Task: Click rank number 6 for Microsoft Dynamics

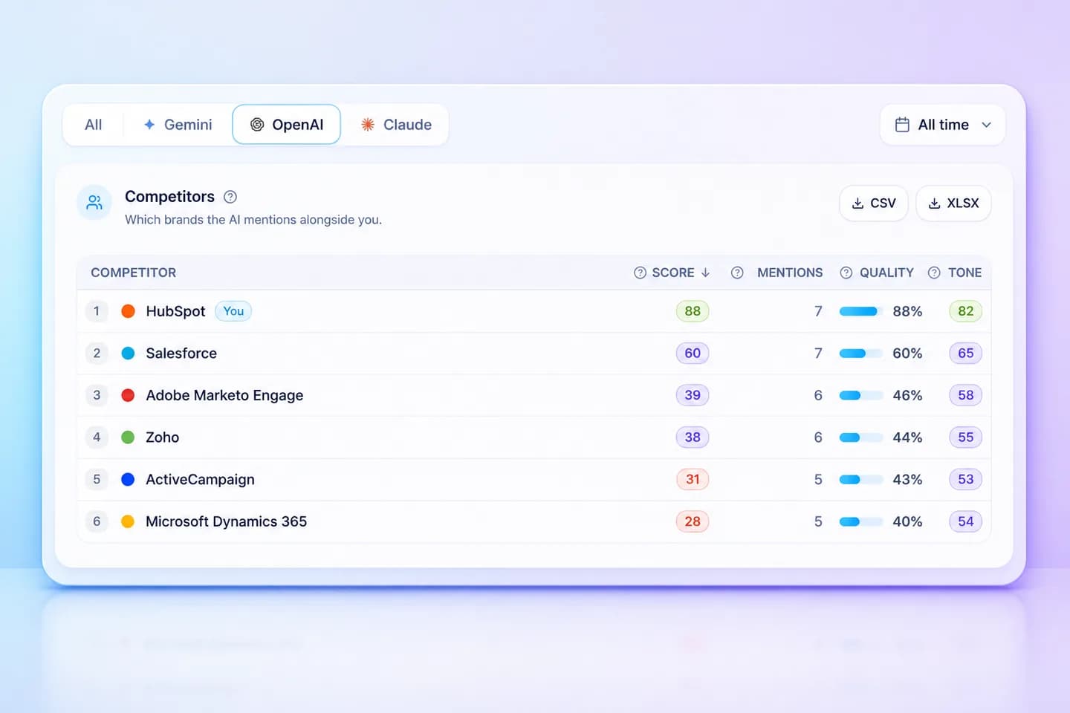Action: [97, 521]
